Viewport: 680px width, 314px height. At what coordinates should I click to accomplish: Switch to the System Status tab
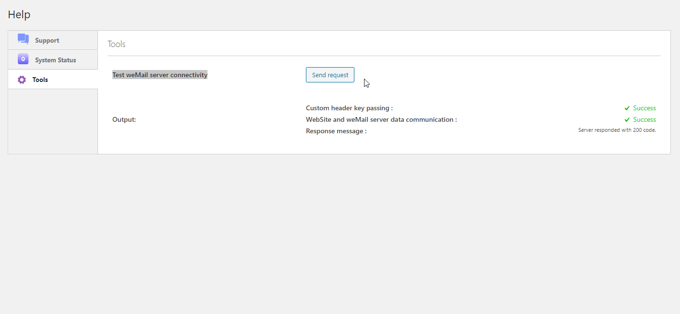[55, 60]
